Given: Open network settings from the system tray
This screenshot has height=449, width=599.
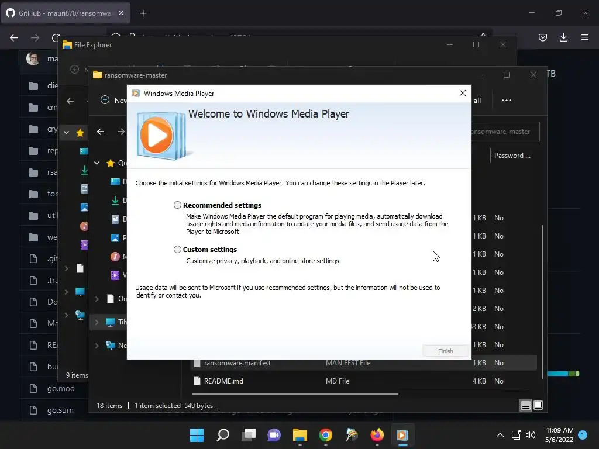Looking at the screenshot, I should [x=516, y=435].
